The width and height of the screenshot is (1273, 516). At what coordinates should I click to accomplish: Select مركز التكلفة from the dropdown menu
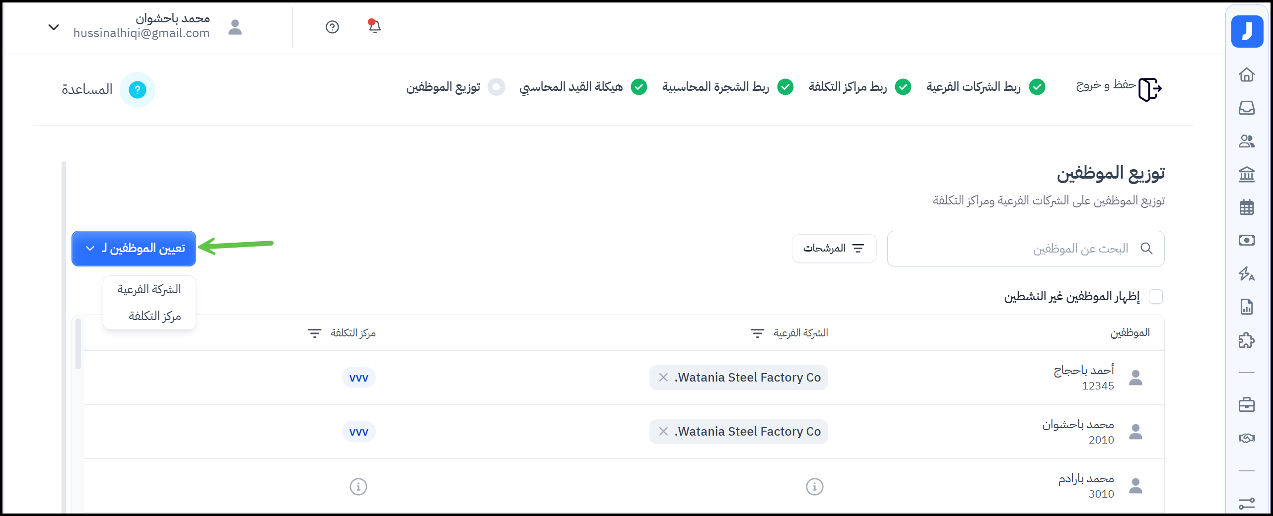pyautogui.click(x=154, y=316)
